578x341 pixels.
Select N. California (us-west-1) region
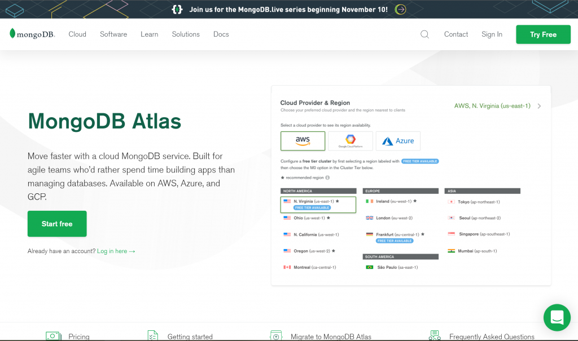pos(311,234)
